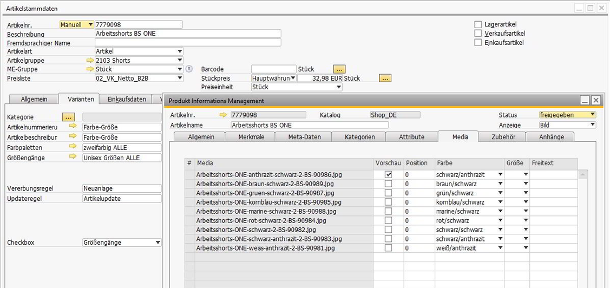Viewport: 610px width, 288px height.
Task: Open Barcode browse button
Action: pos(339,69)
